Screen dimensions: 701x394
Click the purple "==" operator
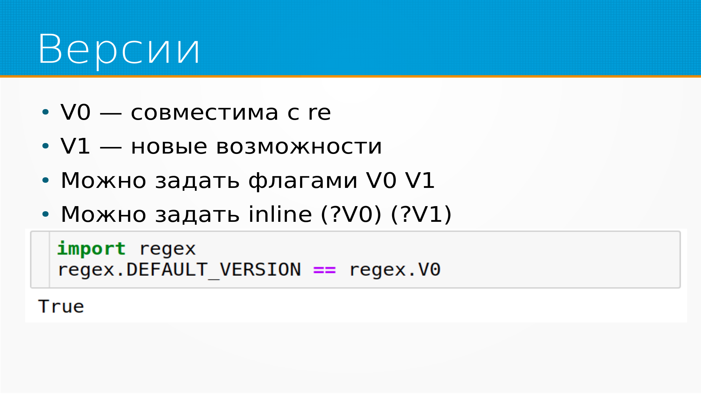[324, 270]
